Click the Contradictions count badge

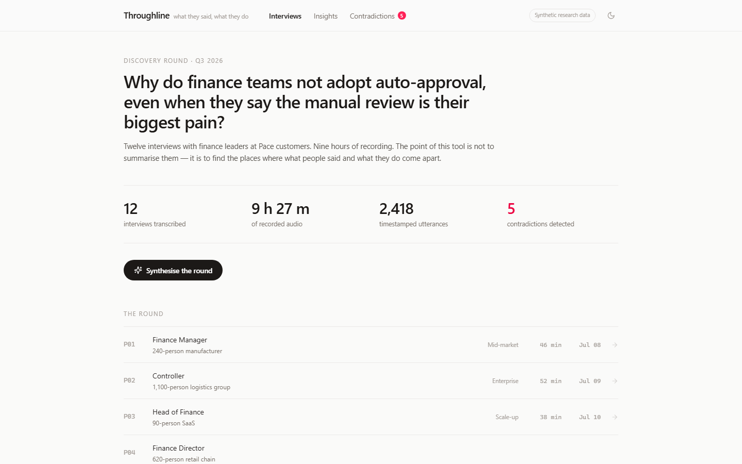pos(402,15)
